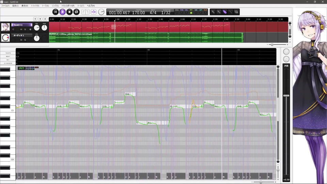Enable the ALP parameter radio button

click(205, 13)
